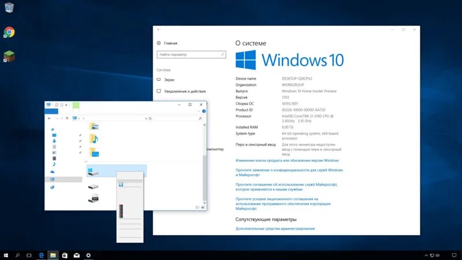Image resolution: width=462 pixels, height=260 pixels.
Task: Click the Explorer vertical scrollbar thumb
Action: pyautogui.click(x=204, y=178)
